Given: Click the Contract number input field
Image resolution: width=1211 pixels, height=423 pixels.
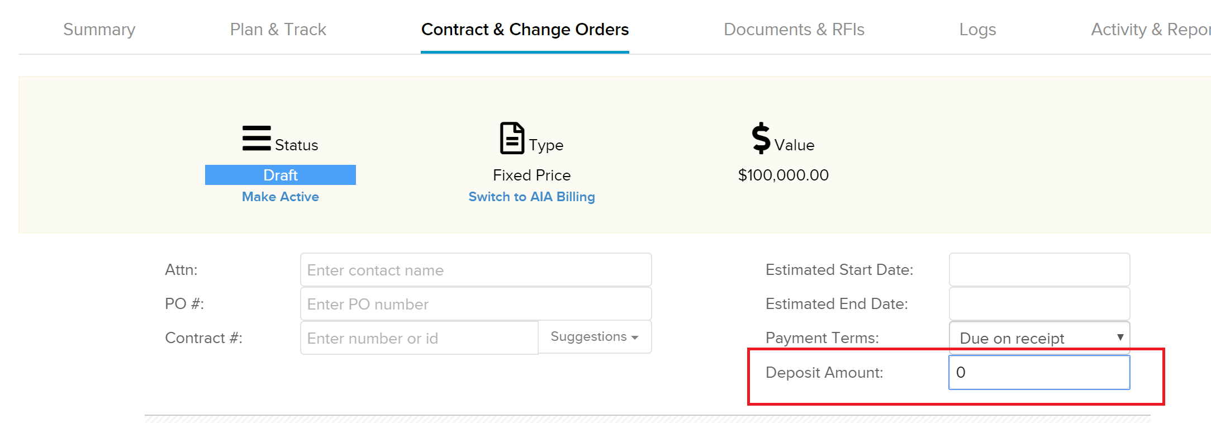Looking at the screenshot, I should tap(419, 338).
